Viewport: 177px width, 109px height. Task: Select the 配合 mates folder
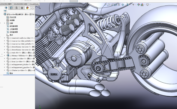pos(10,73)
